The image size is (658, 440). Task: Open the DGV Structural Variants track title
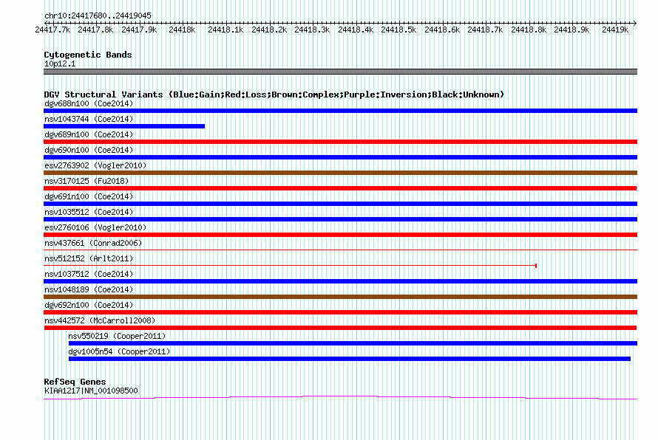pos(274,94)
